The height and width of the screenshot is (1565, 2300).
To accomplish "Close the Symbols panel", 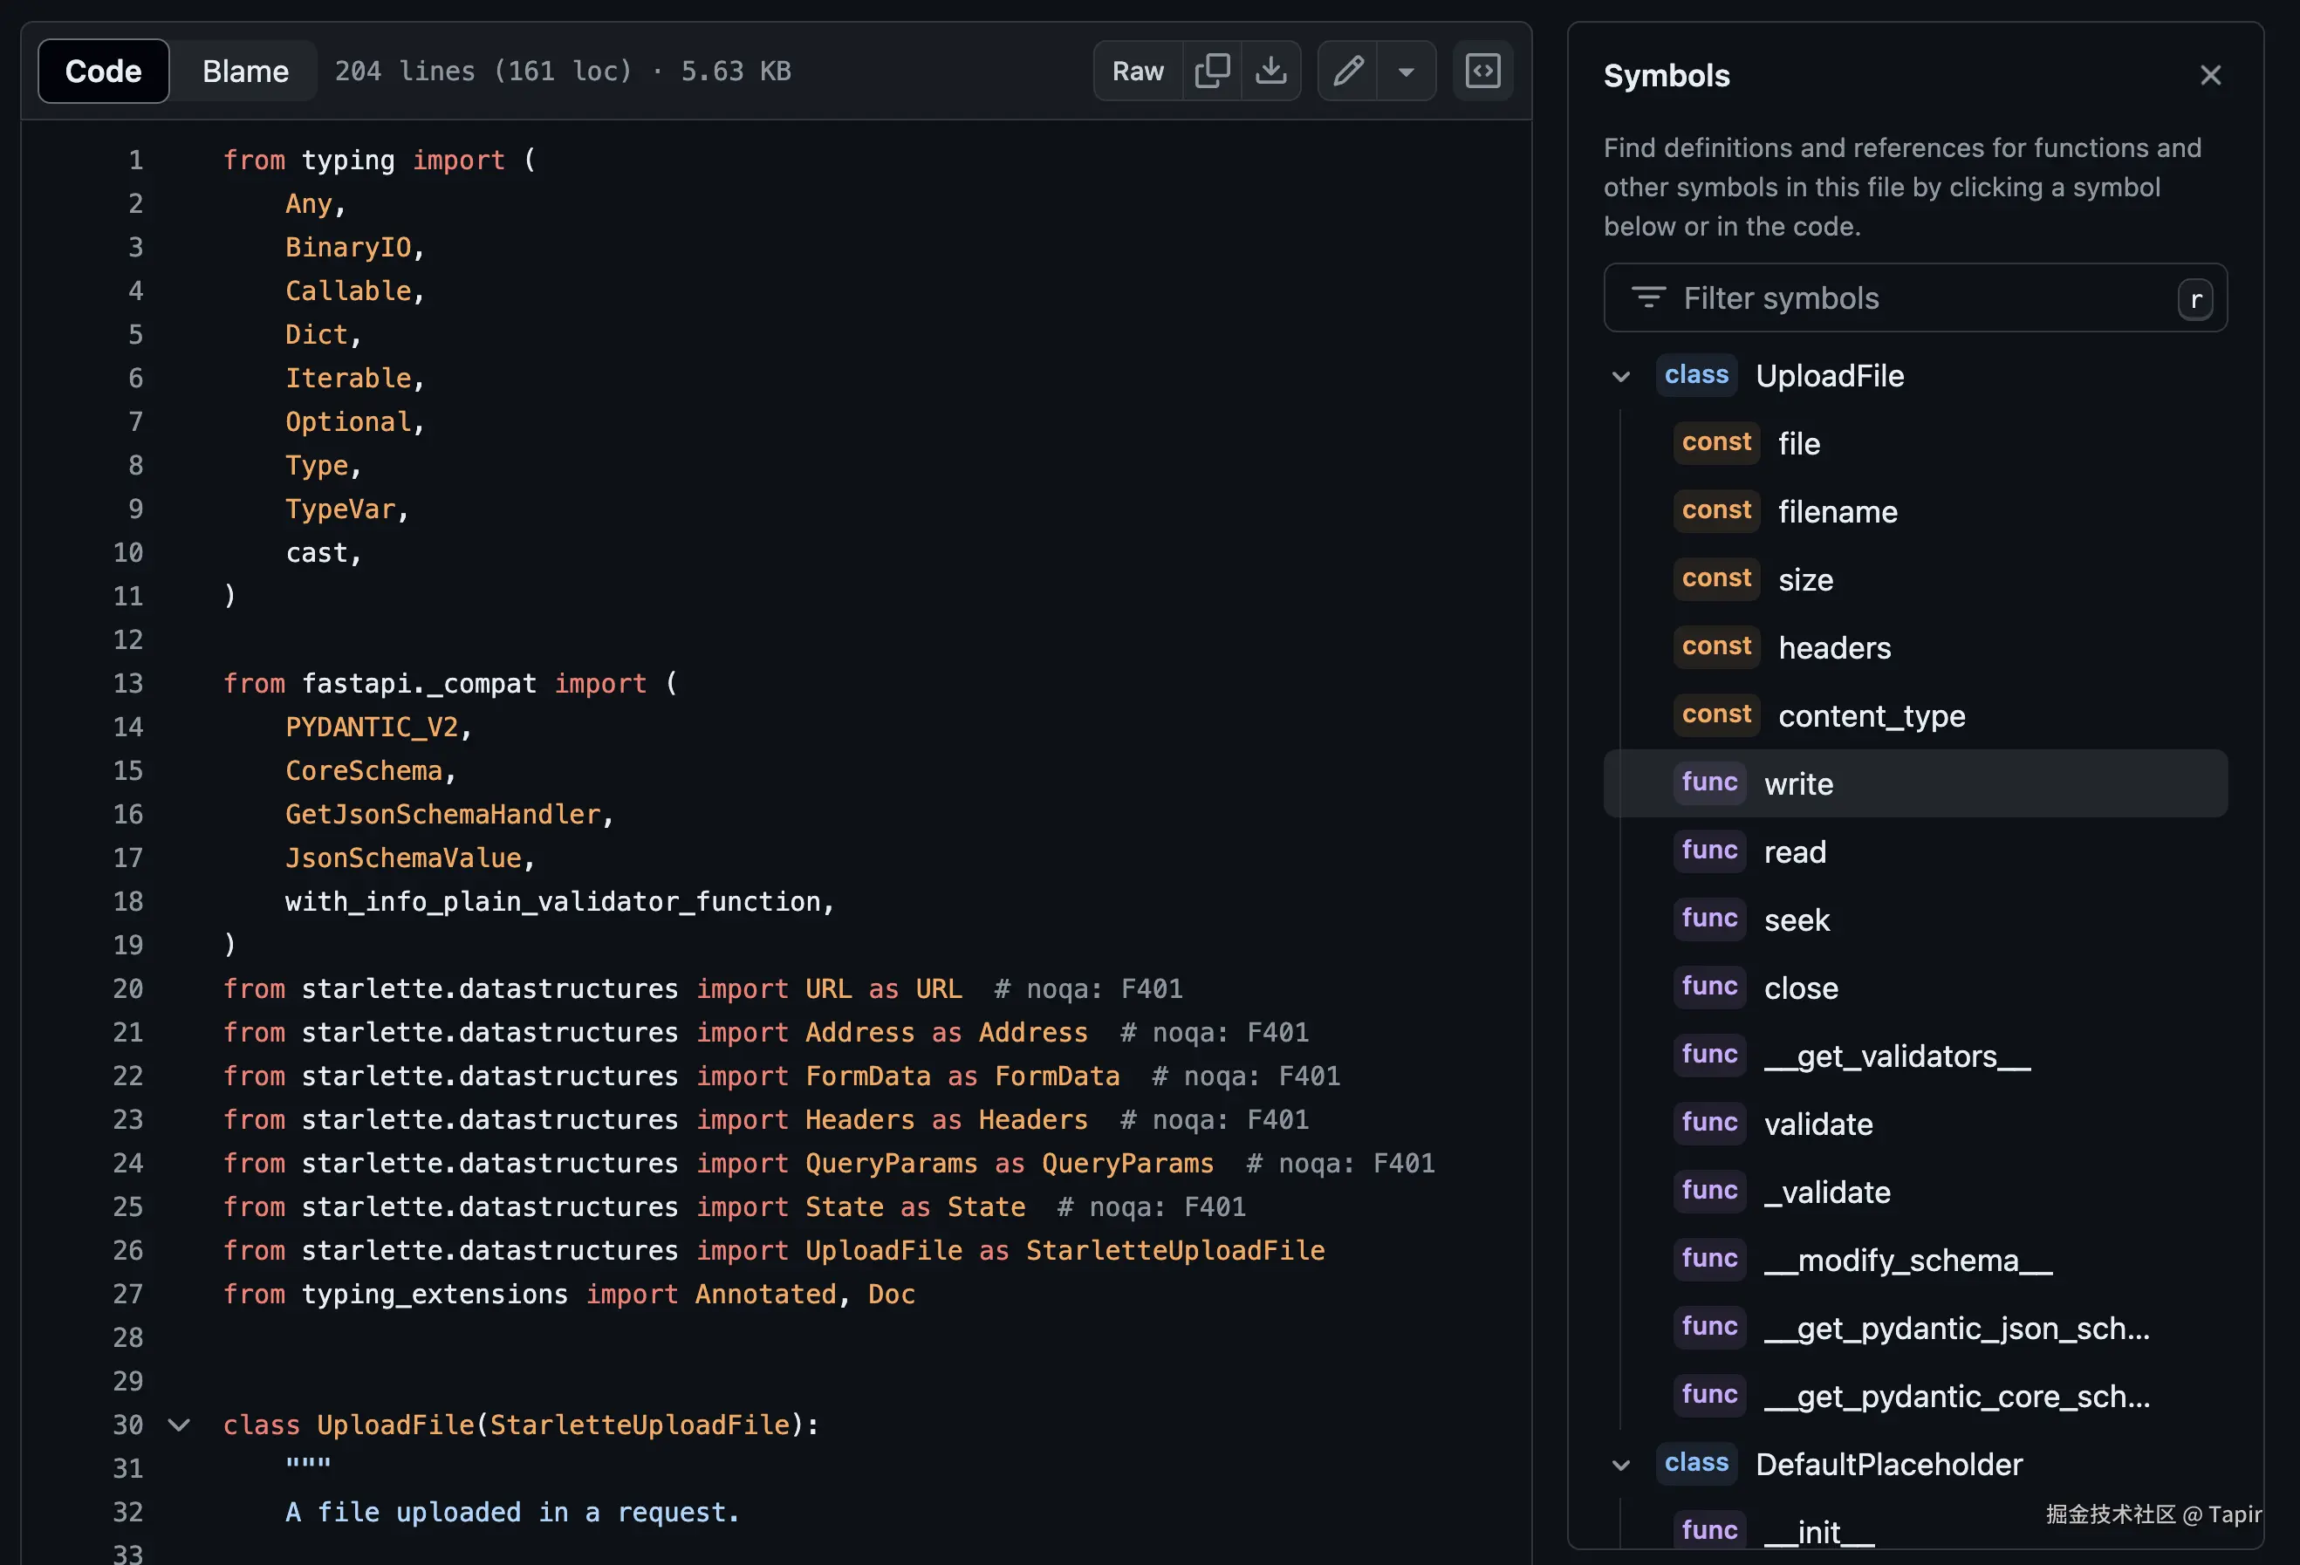I will pos(2210,75).
